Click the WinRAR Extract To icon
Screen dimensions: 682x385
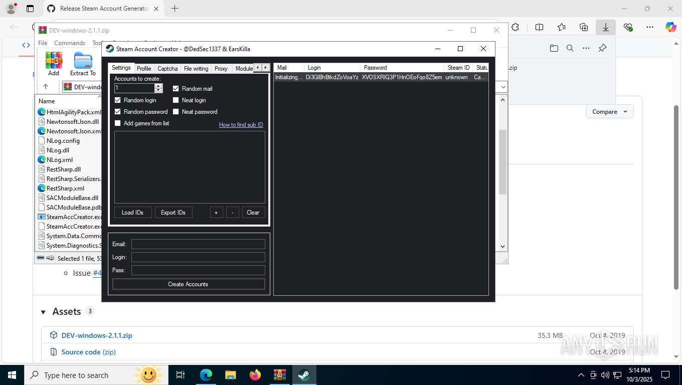[83, 60]
